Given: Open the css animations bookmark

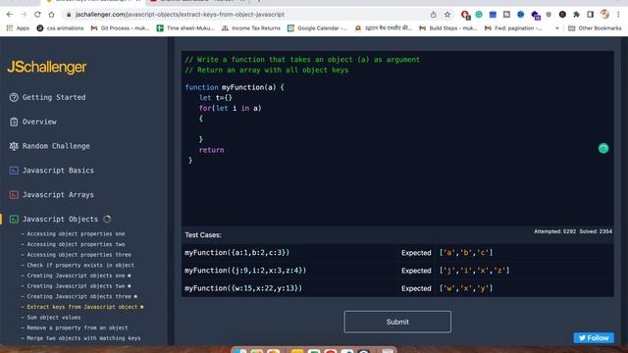Looking at the screenshot, I should pyautogui.click(x=60, y=28).
